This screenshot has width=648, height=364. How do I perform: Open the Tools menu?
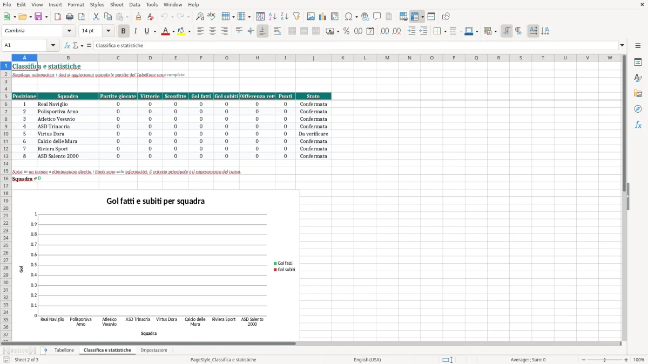pos(152,4)
